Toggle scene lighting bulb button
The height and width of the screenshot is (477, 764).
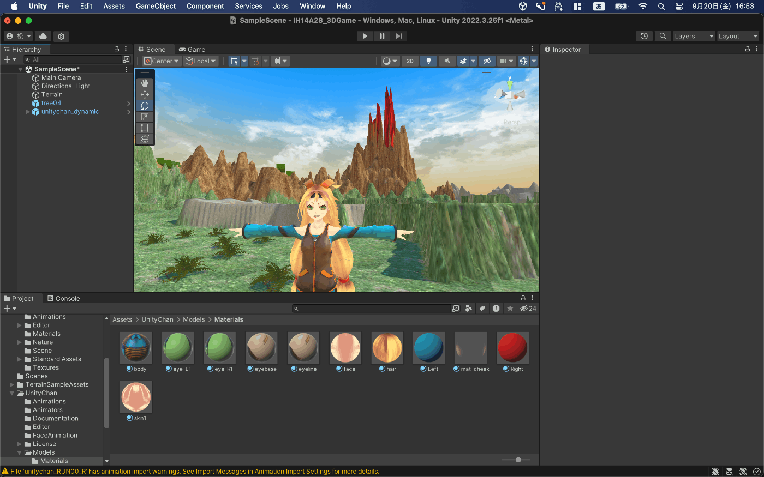click(428, 61)
